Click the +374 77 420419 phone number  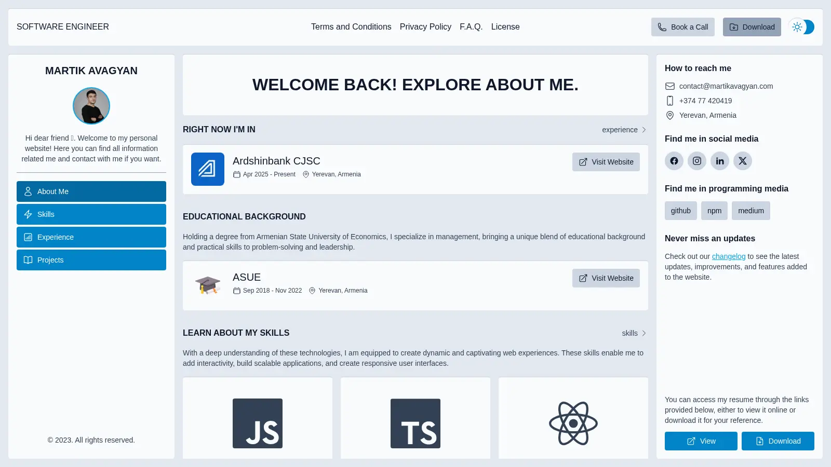706,101
